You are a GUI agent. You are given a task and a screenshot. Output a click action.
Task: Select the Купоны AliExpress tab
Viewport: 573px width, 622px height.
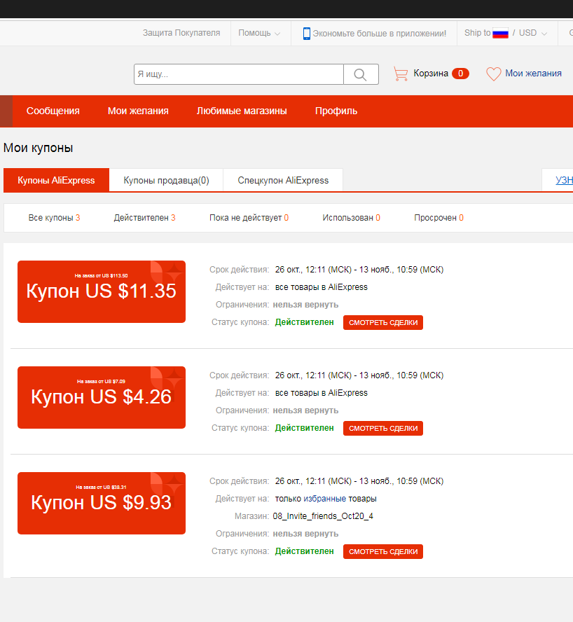(x=56, y=180)
